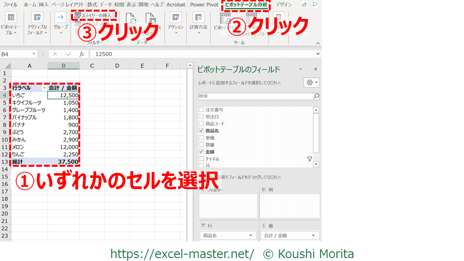Tick the 数量 field checkbox
This screenshot has height=261, width=464.
pos(201,145)
